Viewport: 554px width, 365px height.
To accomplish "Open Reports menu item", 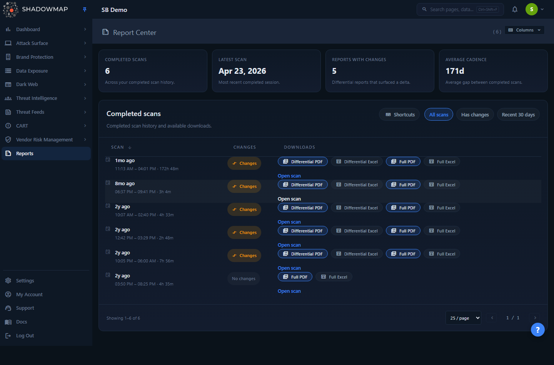I will [46, 153].
